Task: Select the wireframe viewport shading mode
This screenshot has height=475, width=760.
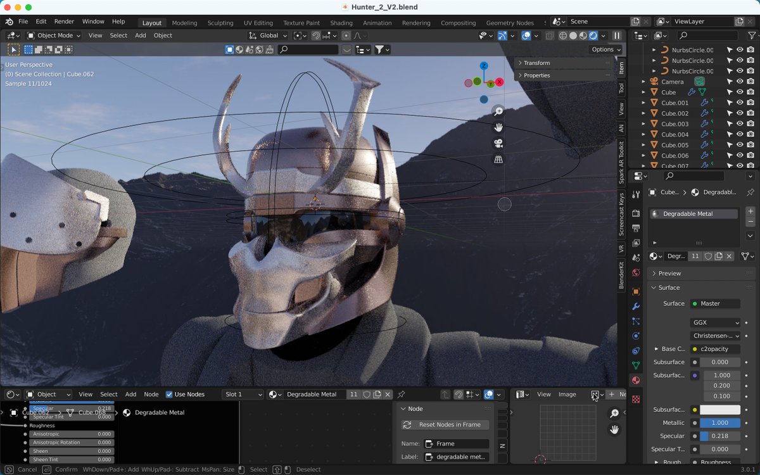Action: [562, 35]
